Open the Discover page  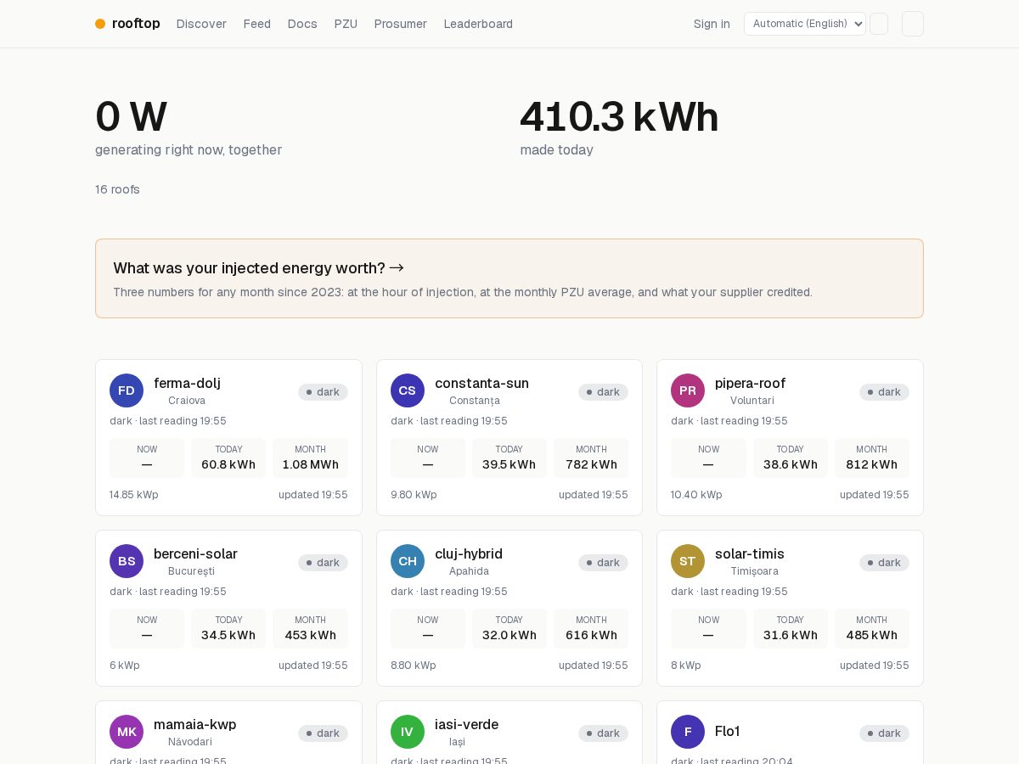pos(201,24)
